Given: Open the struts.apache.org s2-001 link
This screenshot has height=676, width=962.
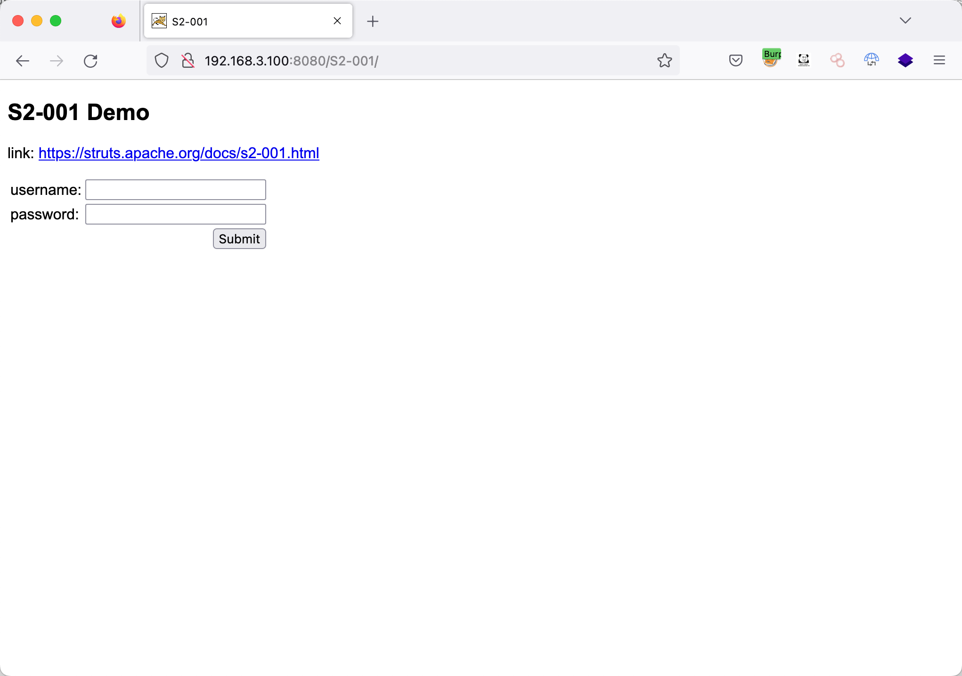Looking at the screenshot, I should (179, 153).
